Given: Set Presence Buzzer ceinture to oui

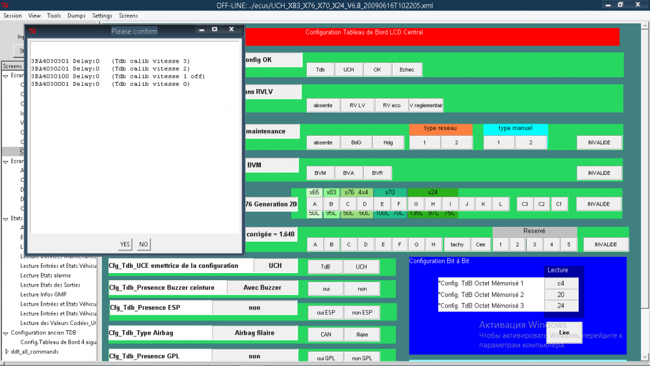Looking at the screenshot, I should pos(326,289).
